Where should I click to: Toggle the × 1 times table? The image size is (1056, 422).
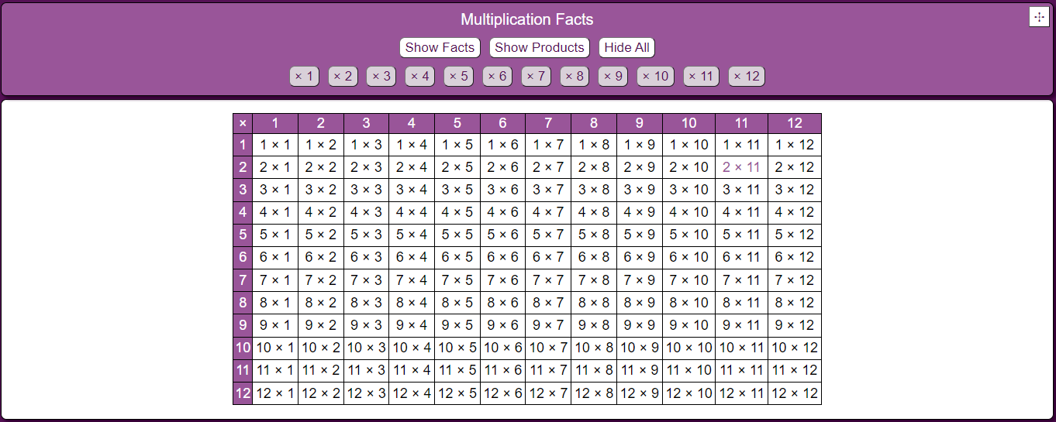pyautogui.click(x=304, y=76)
